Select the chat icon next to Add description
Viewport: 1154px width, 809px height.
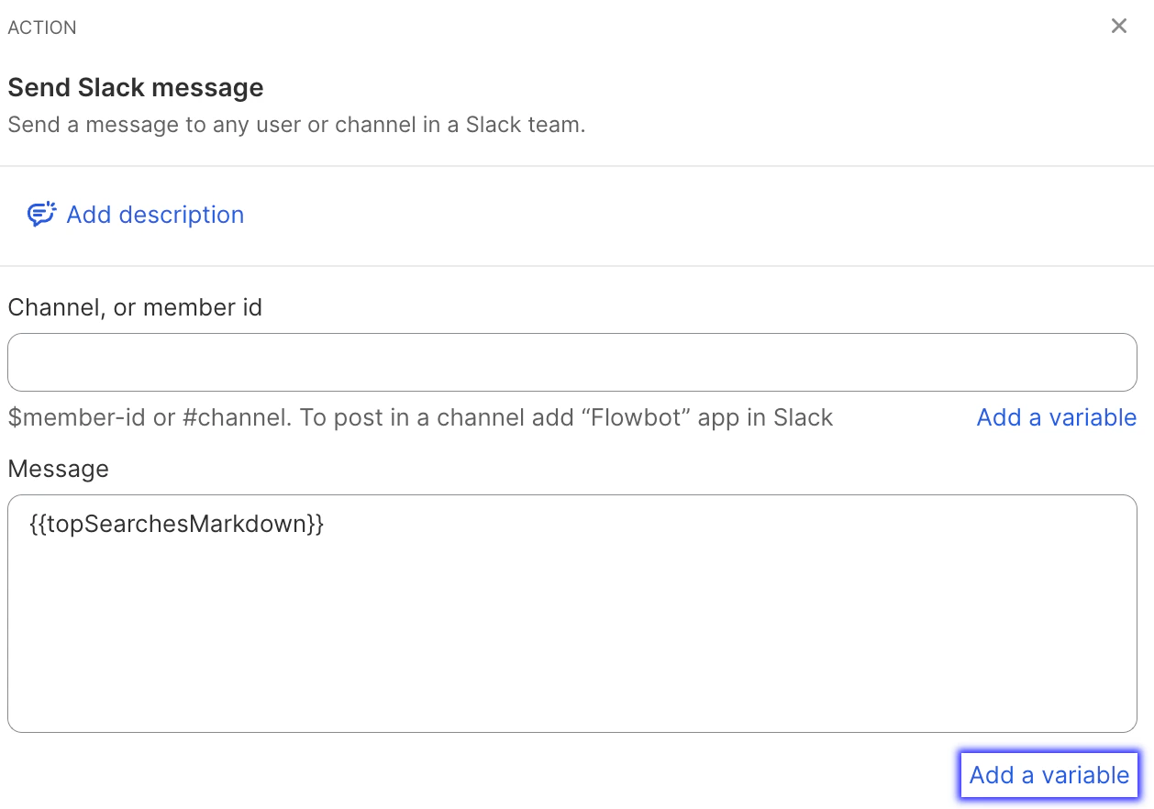pos(42,214)
